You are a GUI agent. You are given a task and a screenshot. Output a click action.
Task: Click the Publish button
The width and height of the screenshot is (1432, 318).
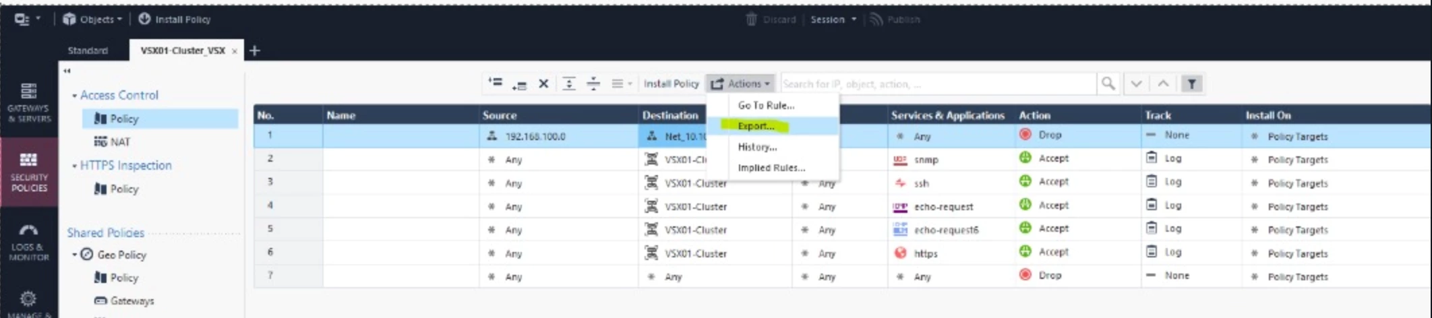pyautogui.click(x=895, y=20)
